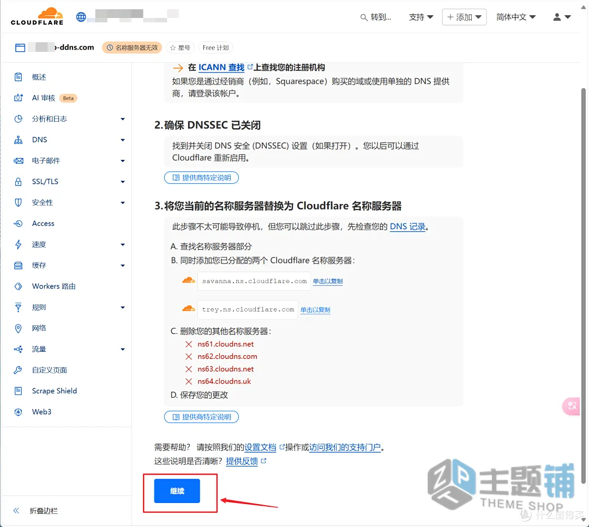Viewport: 589px width, 527px height.
Task: Open the ICANN 查找 link
Action: 221,68
